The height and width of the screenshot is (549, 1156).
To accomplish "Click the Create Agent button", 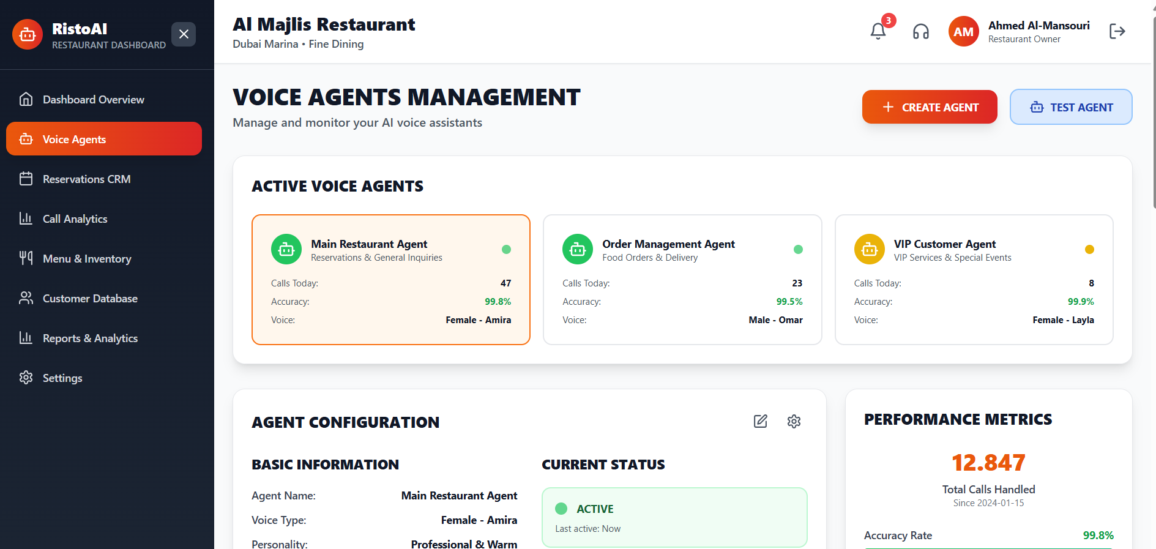I will (929, 107).
